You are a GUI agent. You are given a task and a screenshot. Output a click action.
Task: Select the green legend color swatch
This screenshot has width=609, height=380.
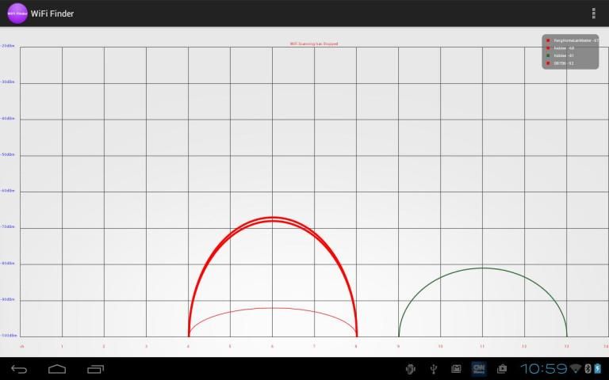pos(548,55)
